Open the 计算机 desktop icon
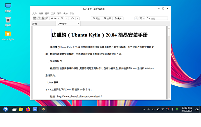Screen dimensions: 201x127 (8, 8)
